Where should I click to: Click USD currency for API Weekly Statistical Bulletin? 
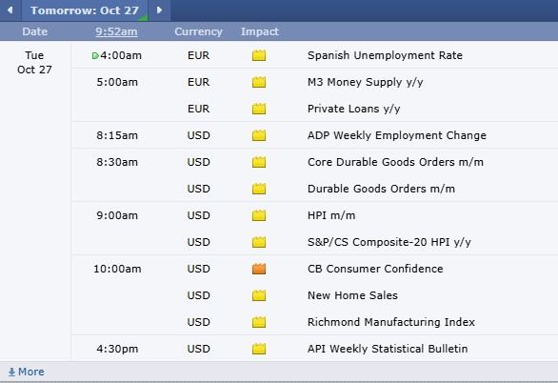click(199, 350)
